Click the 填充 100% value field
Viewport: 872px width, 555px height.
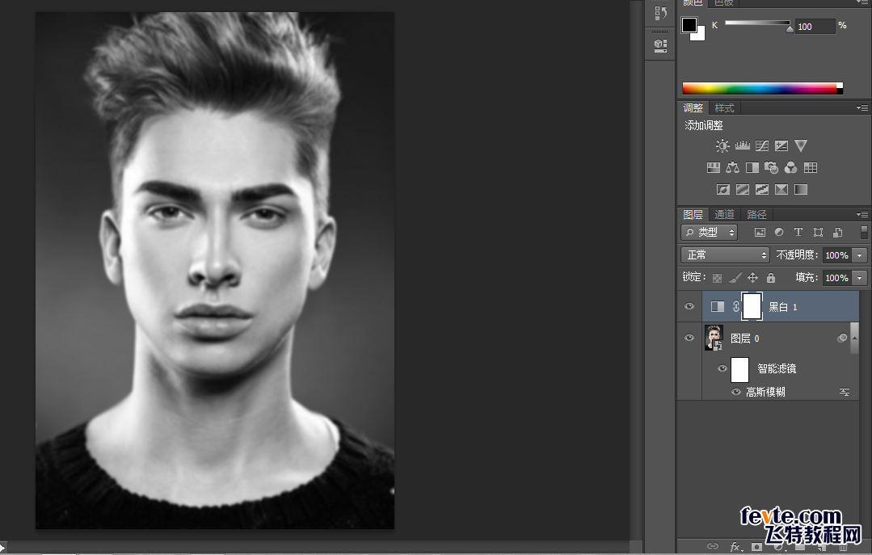(x=837, y=278)
